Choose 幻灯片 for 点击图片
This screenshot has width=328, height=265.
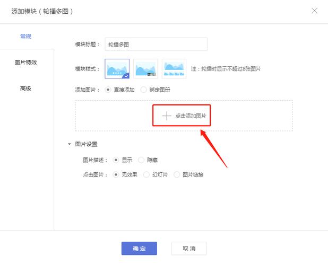pos(147,174)
